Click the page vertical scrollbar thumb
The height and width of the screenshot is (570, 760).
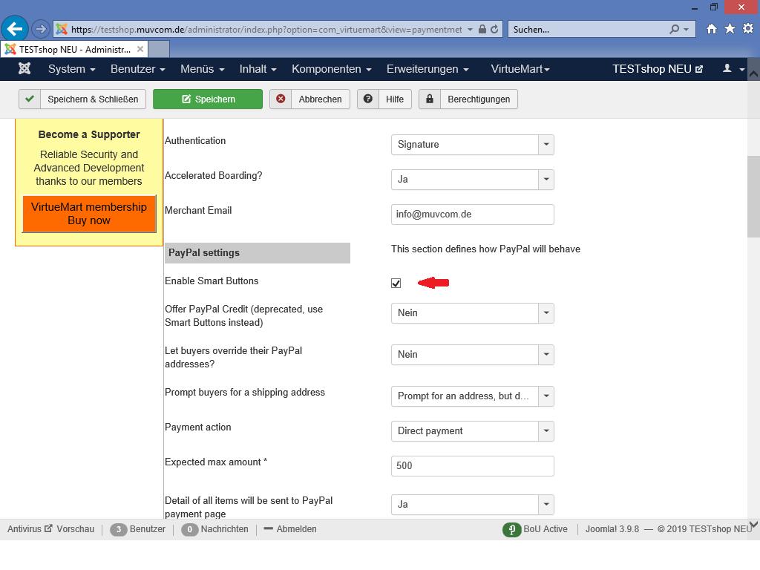(753, 197)
